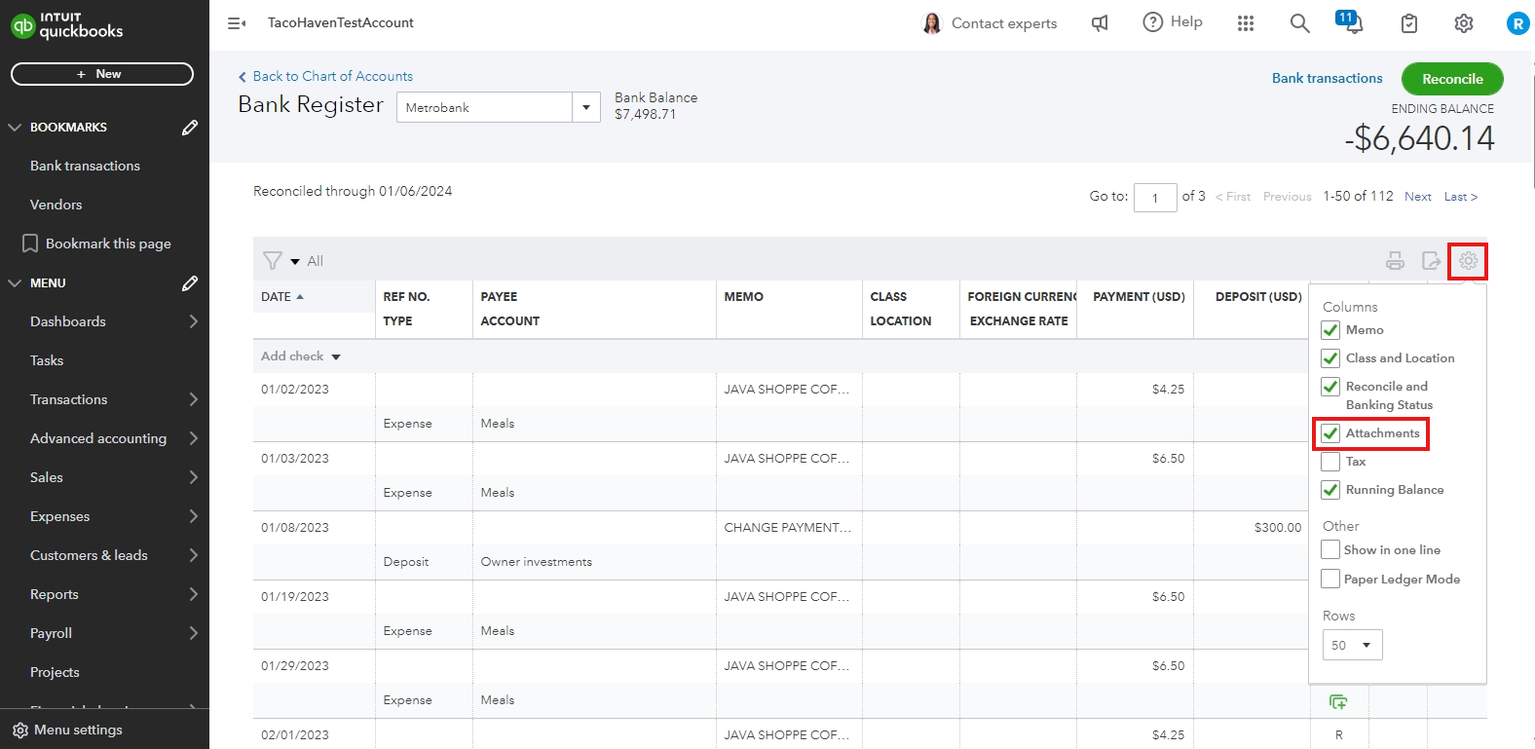Open notifications bell with 11 badge
Image resolution: width=1535 pixels, height=749 pixels.
point(1350,20)
